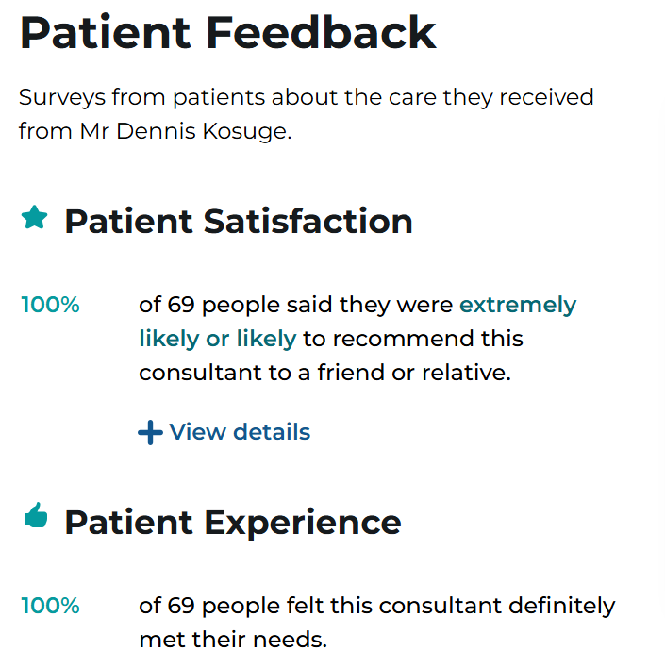Click the name 'Mr Dennis Kosuge'

coord(186,131)
